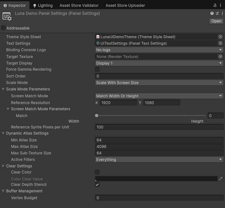The height and width of the screenshot is (208, 225).
Task: Click the Color Clear Value swatch
Action: click(x=156, y=178)
